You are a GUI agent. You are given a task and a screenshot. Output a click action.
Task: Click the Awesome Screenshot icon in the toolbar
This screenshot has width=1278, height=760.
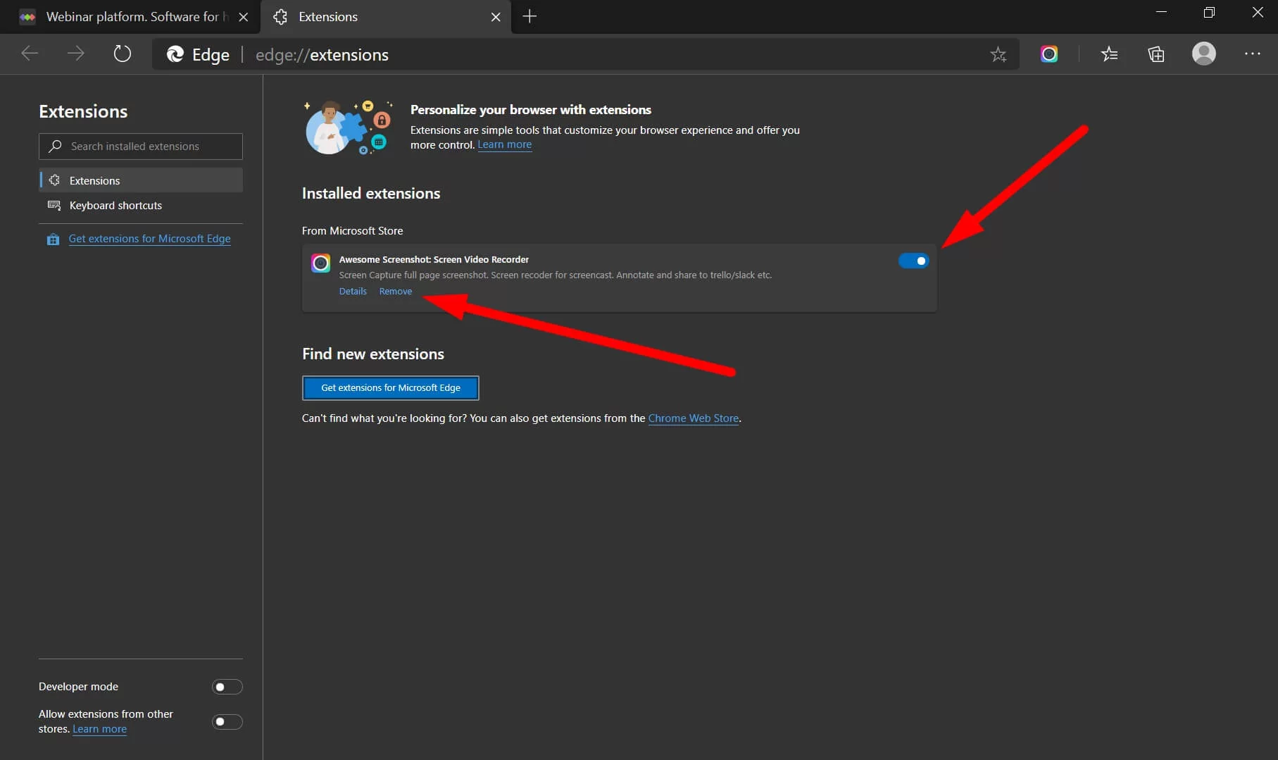tap(1048, 54)
